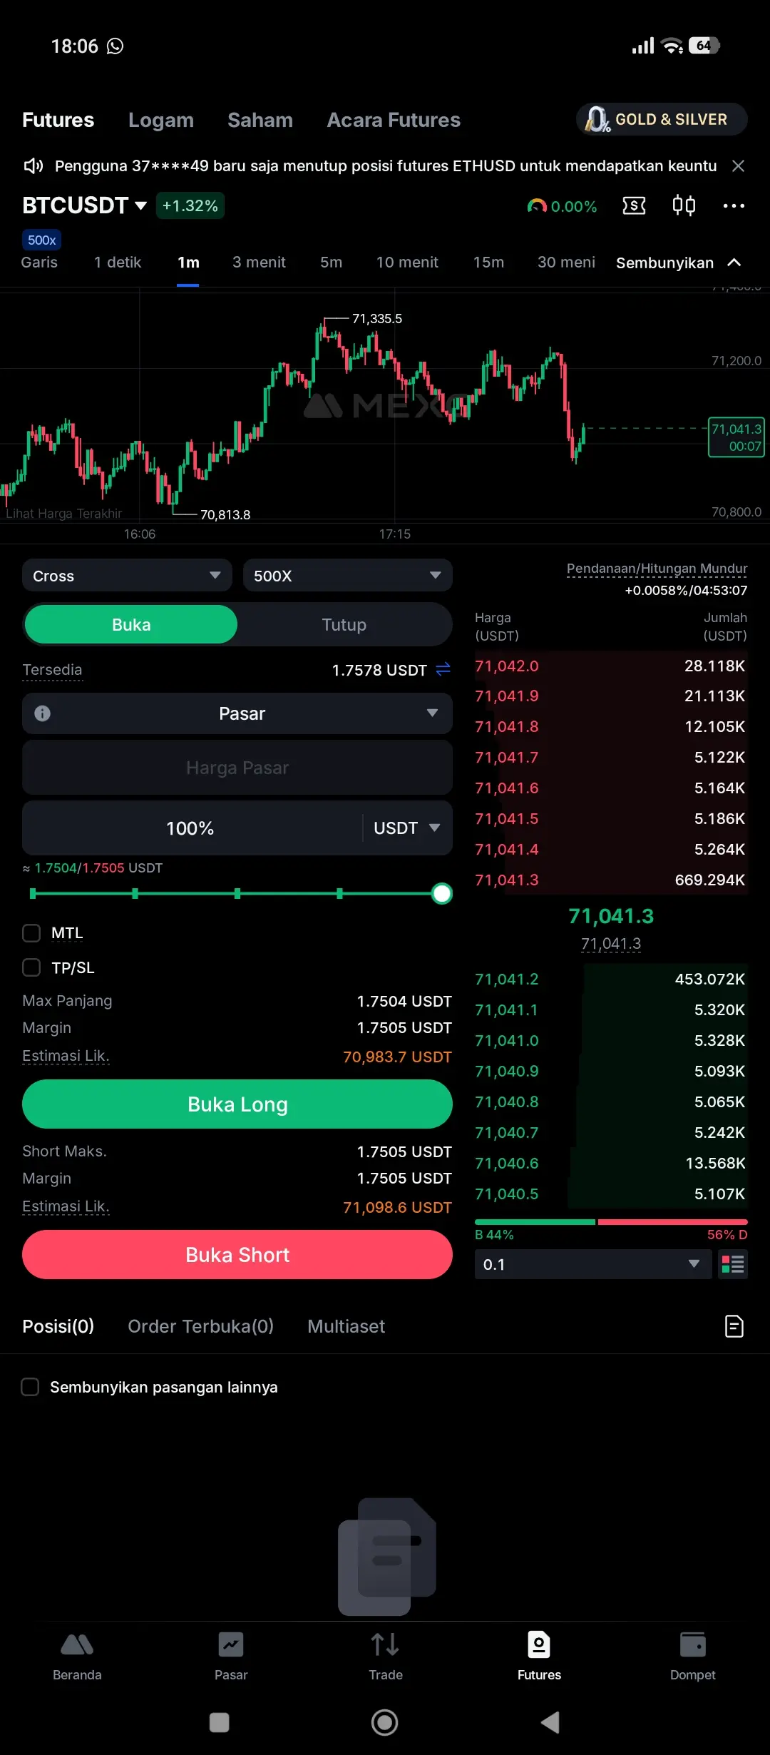Open the 500X leverage dropdown
This screenshot has height=1755, width=770.
pyautogui.click(x=348, y=575)
